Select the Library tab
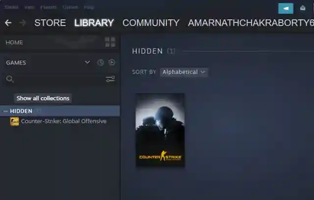This screenshot has width=314, height=200. [94, 23]
